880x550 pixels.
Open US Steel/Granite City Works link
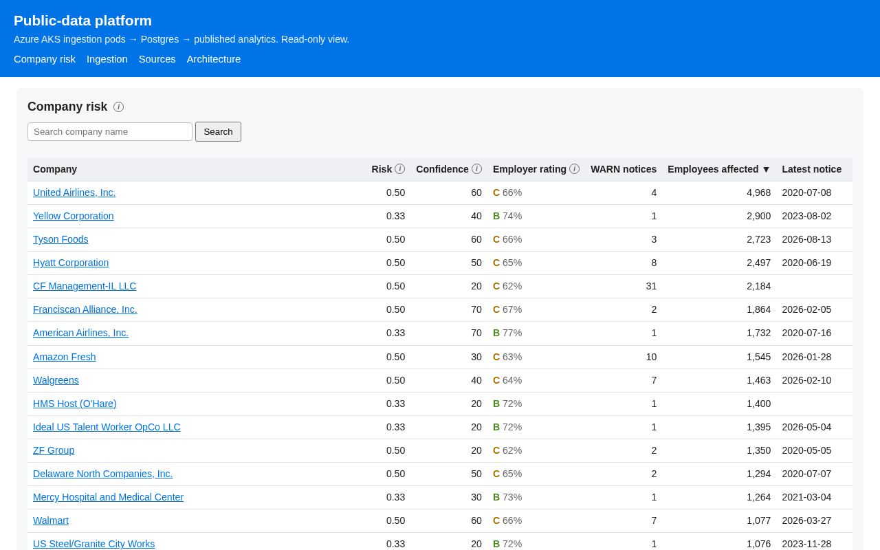pyautogui.click(x=93, y=544)
